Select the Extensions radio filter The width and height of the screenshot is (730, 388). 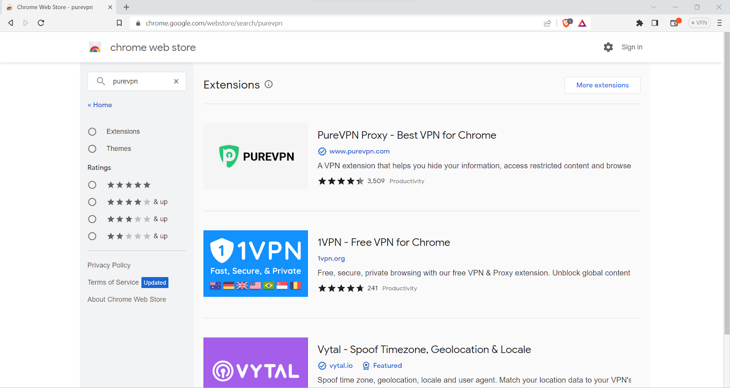[92, 132]
